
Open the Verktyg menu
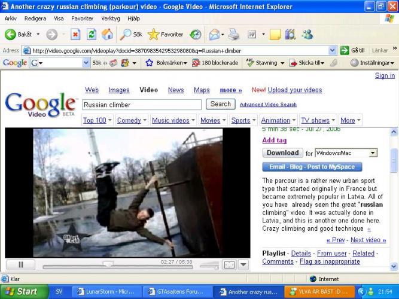click(x=111, y=19)
